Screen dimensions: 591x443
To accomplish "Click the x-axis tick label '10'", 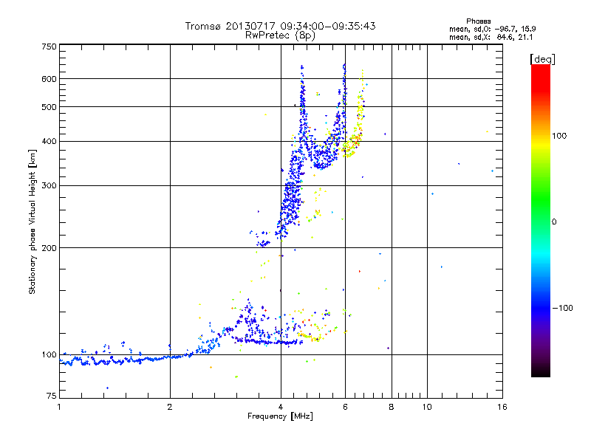I will [x=427, y=407].
